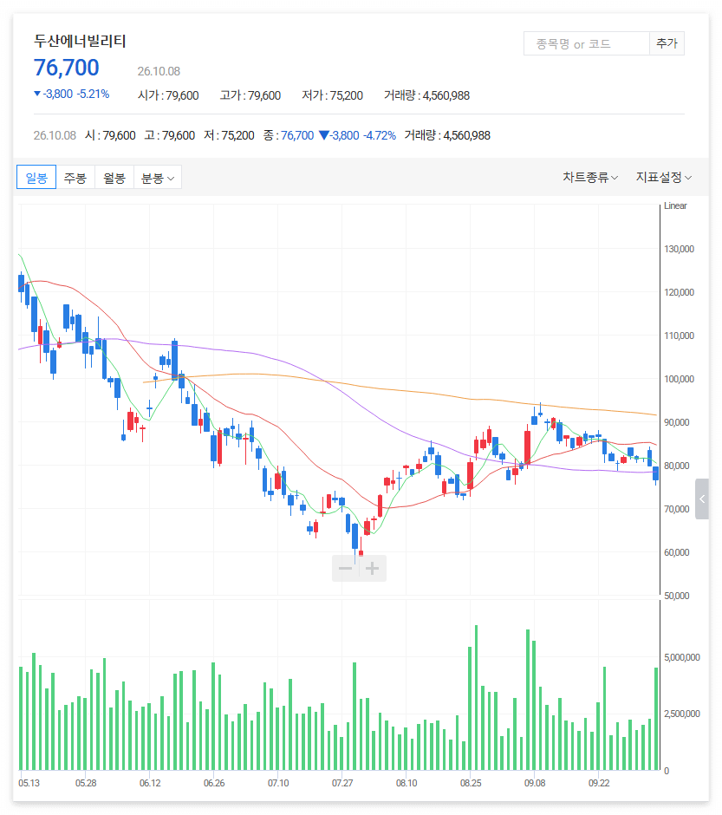The width and height of the screenshot is (722, 815).
Task: Open the 월봉 monthly candle tab
Action: [114, 177]
